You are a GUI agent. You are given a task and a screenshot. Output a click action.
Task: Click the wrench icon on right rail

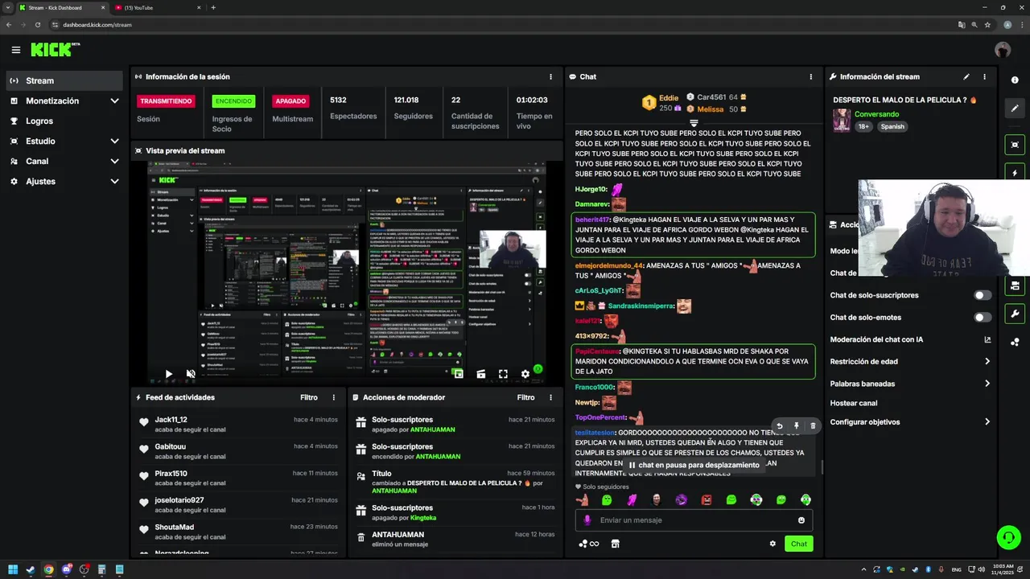[x=1015, y=314]
